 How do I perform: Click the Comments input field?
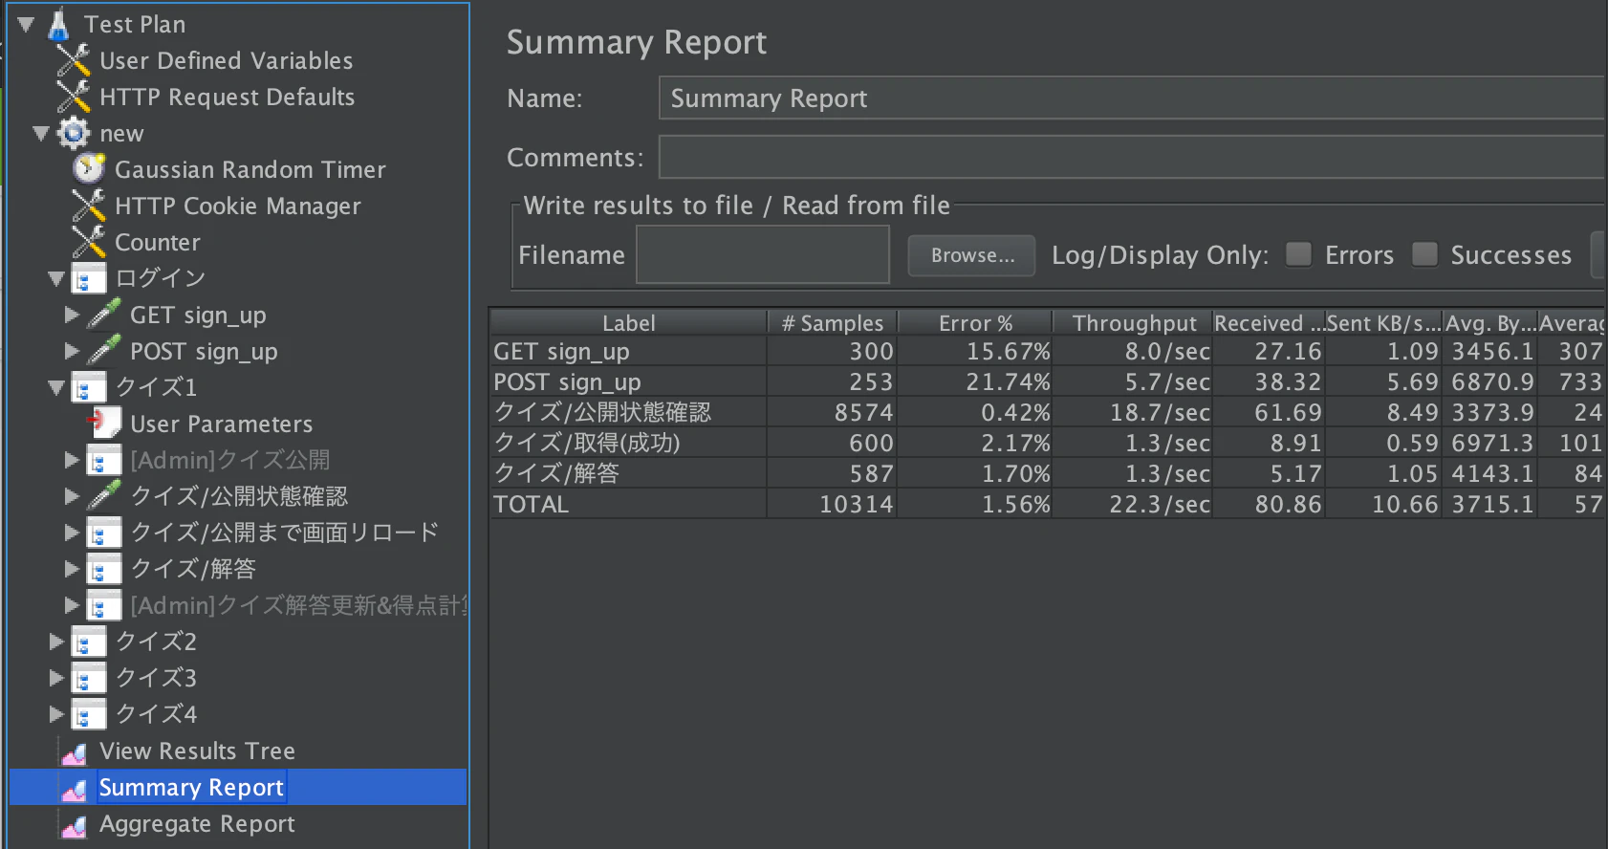click(x=1131, y=157)
